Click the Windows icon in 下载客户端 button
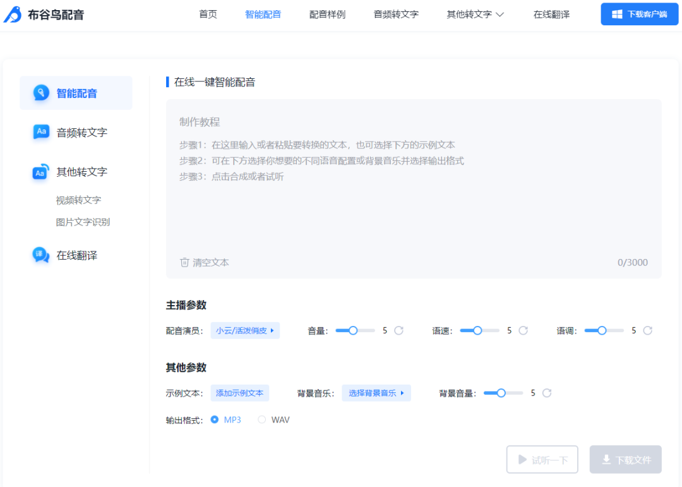 pos(617,15)
